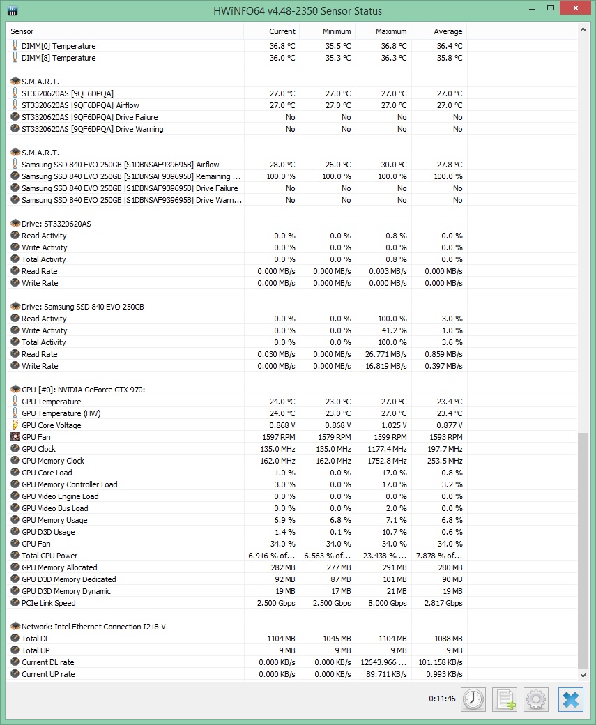Click chip icon beside Drive: ST3320620AS header

(15, 223)
